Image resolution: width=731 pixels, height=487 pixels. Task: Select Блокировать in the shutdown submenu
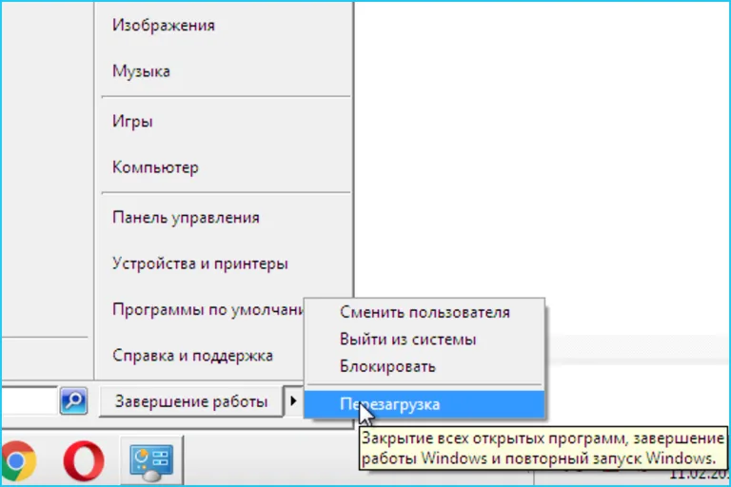387,367
